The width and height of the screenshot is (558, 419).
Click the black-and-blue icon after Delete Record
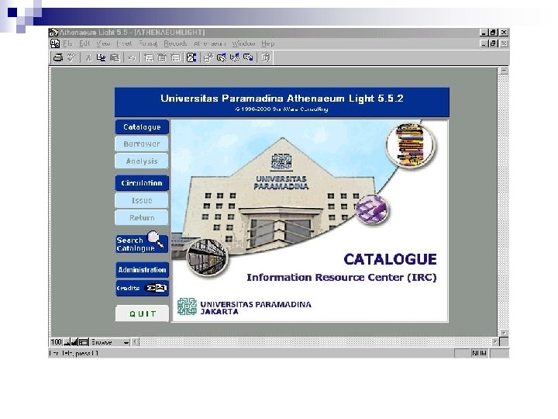(191, 57)
